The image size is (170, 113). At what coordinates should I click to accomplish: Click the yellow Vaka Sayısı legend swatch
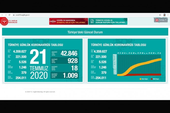coord(141,79)
